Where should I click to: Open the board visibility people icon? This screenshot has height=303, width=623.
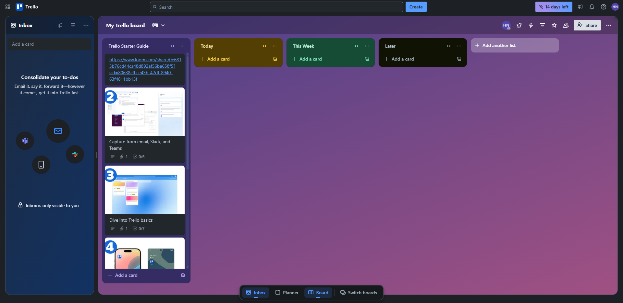tap(566, 25)
